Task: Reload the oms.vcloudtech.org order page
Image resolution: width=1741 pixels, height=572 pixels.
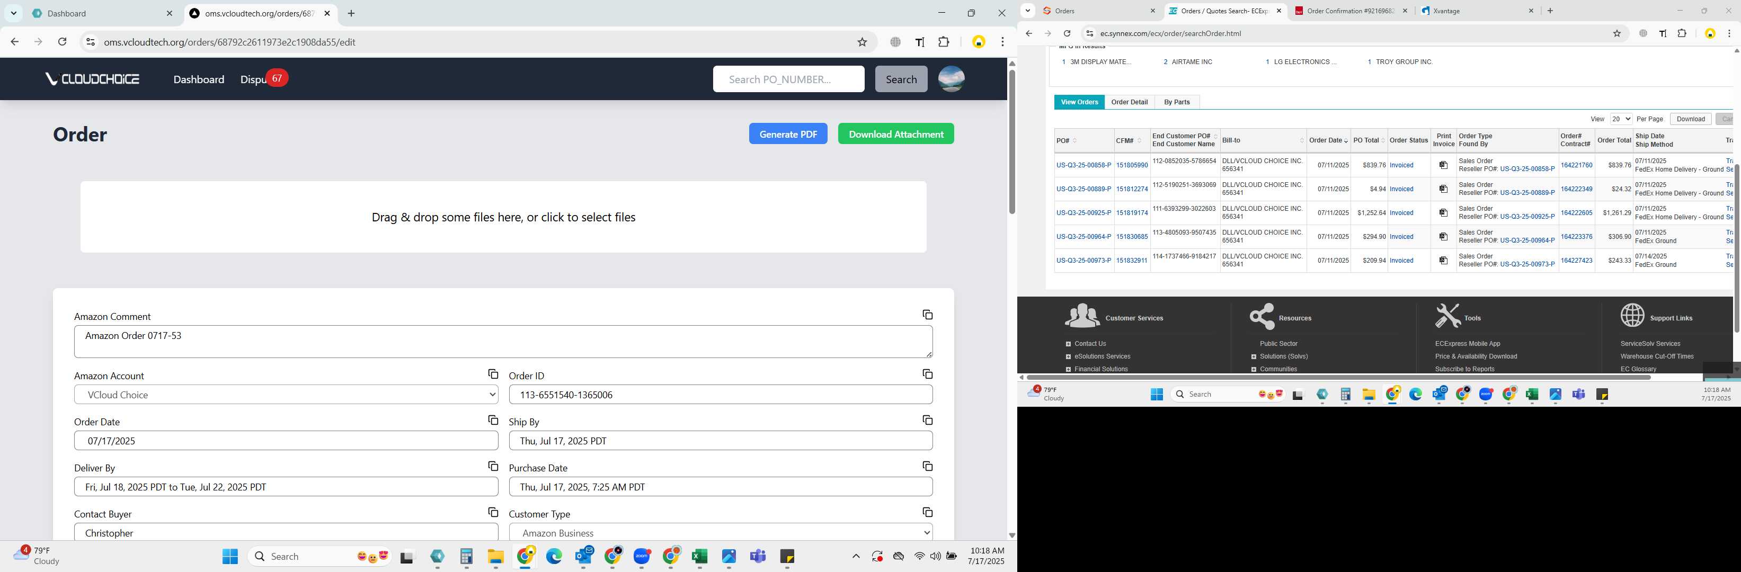Action: point(62,42)
